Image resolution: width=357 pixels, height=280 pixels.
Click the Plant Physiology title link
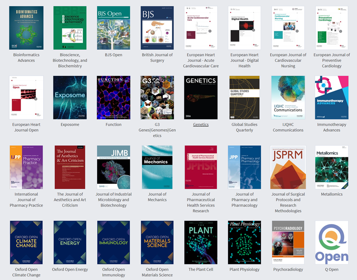click(x=244, y=270)
